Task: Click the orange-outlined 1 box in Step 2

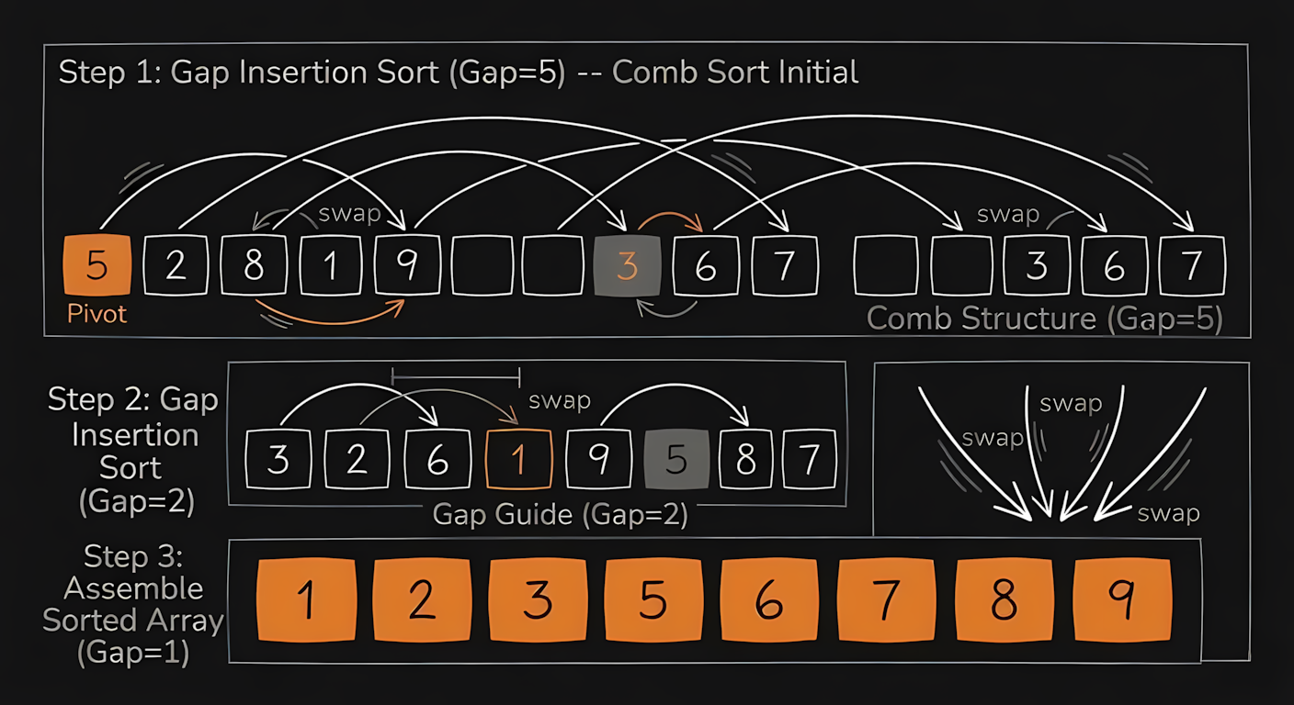Action: pyautogui.click(x=518, y=458)
